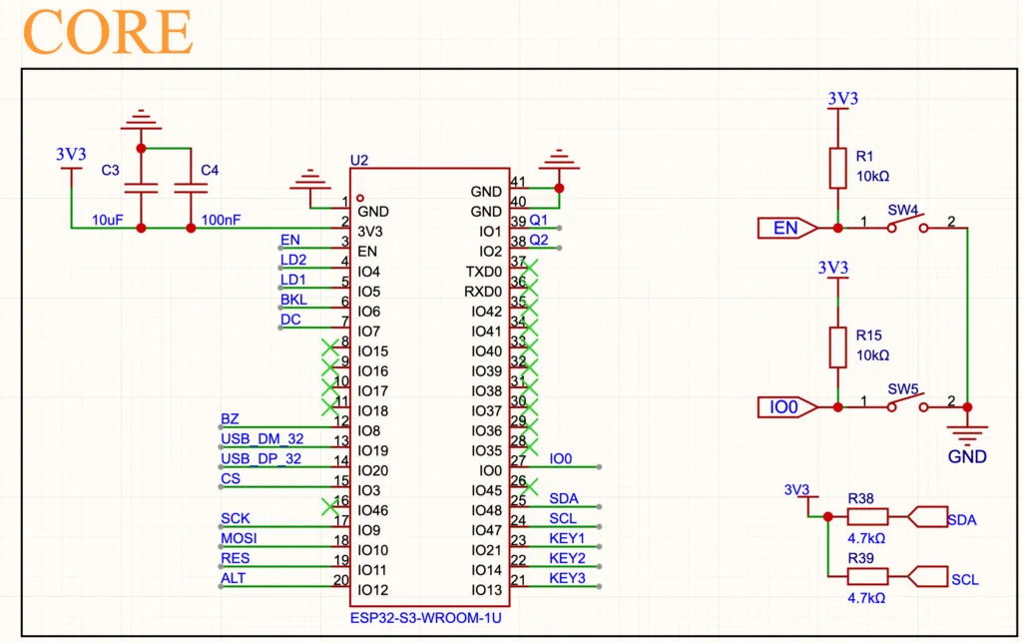The image size is (1022, 642).
Task: Select the C3 capacitor symbol
Action: (141, 189)
